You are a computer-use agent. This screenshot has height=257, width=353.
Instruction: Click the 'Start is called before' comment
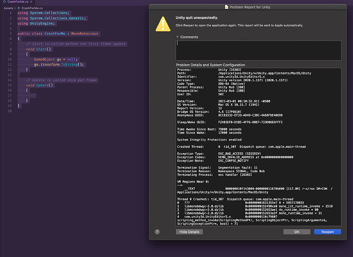click(x=76, y=44)
